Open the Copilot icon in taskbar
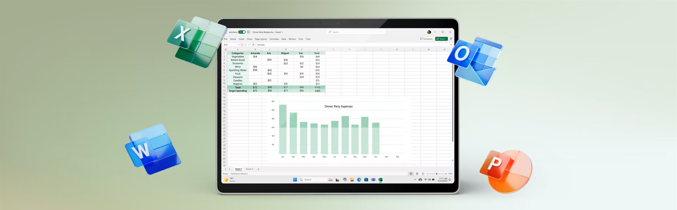 345,180
